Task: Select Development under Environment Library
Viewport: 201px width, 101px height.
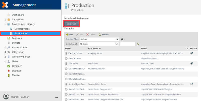Action: [x=22, y=29]
